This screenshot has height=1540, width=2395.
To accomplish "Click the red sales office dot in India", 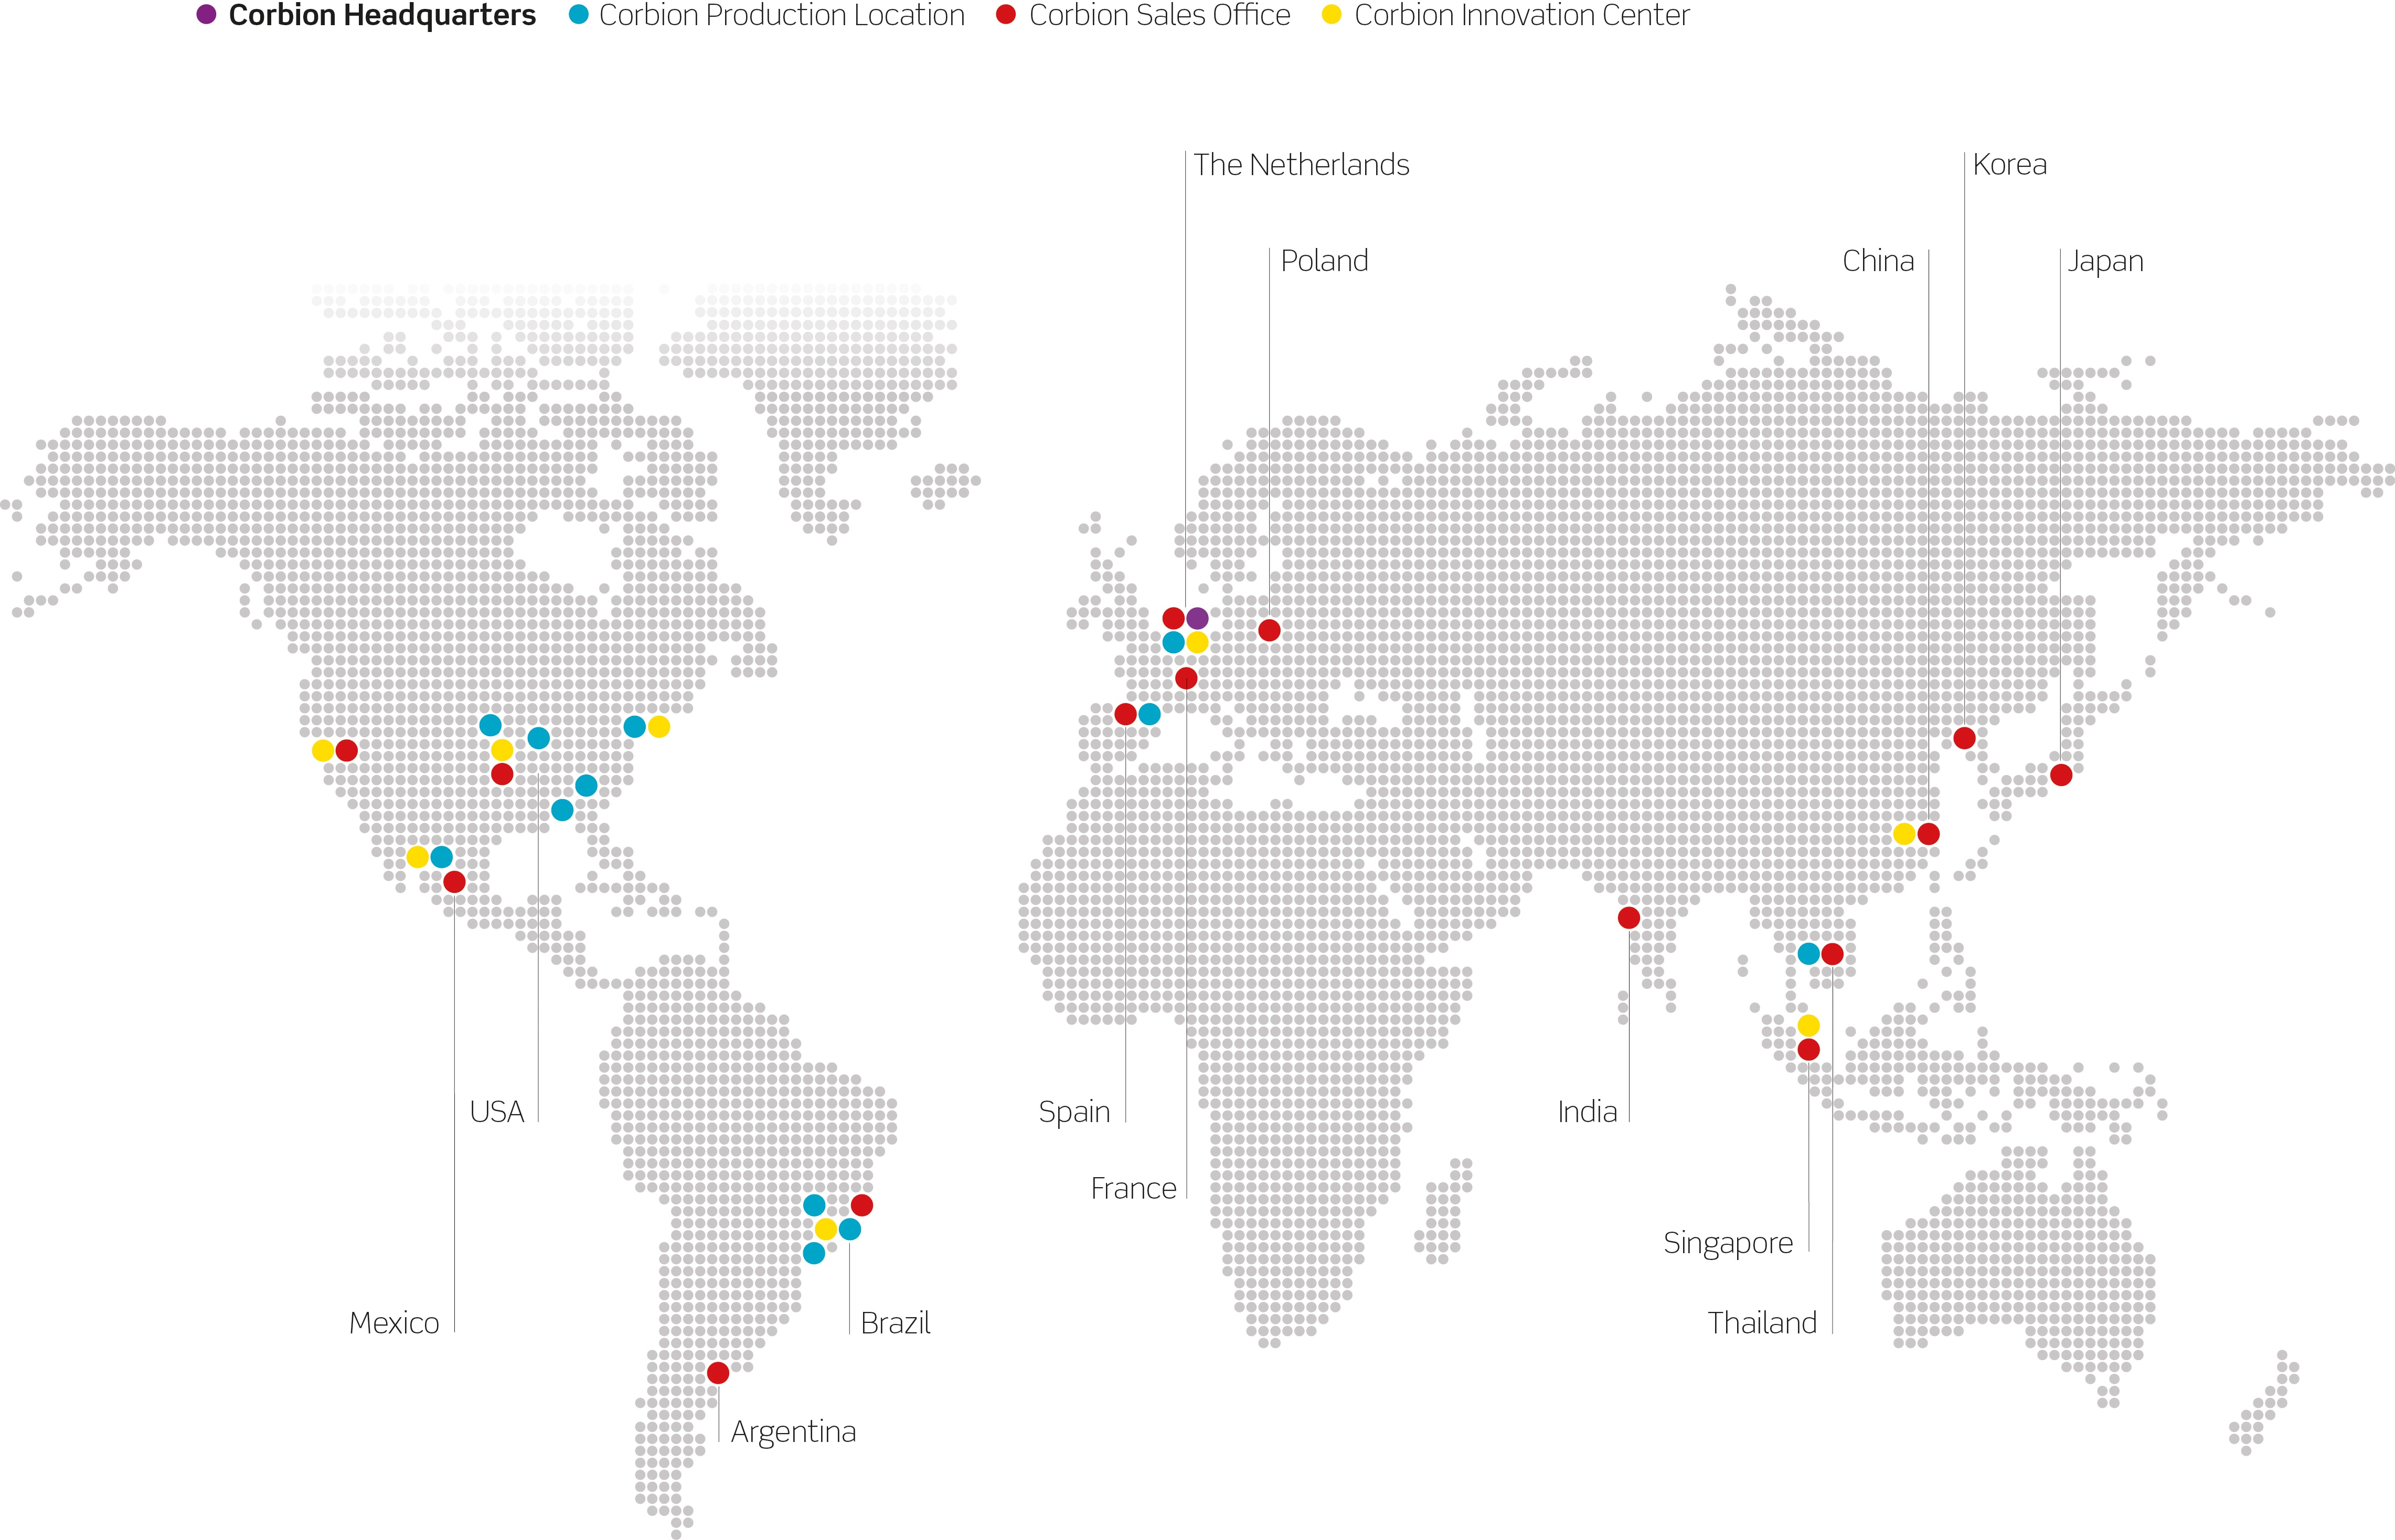I will [1628, 917].
